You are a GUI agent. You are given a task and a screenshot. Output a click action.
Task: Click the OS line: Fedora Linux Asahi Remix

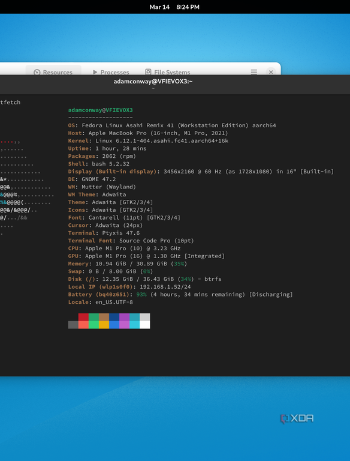[x=172, y=125]
